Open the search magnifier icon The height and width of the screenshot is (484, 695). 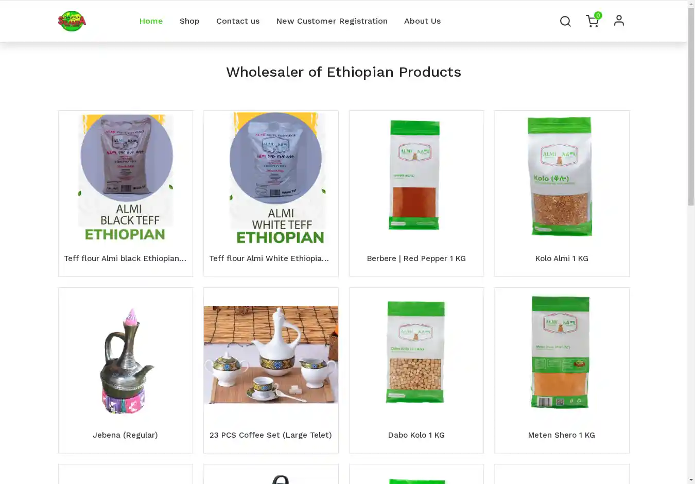(565, 21)
